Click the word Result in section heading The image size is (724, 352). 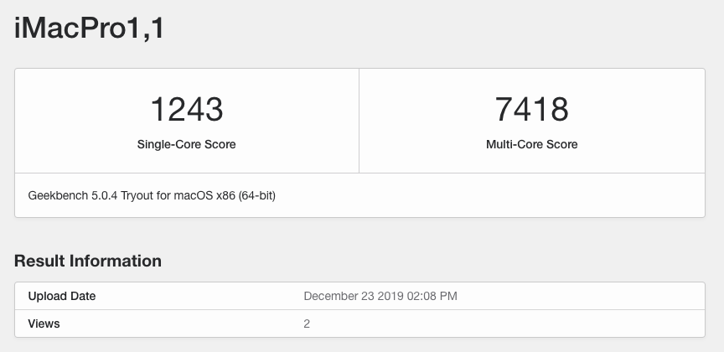(x=39, y=261)
